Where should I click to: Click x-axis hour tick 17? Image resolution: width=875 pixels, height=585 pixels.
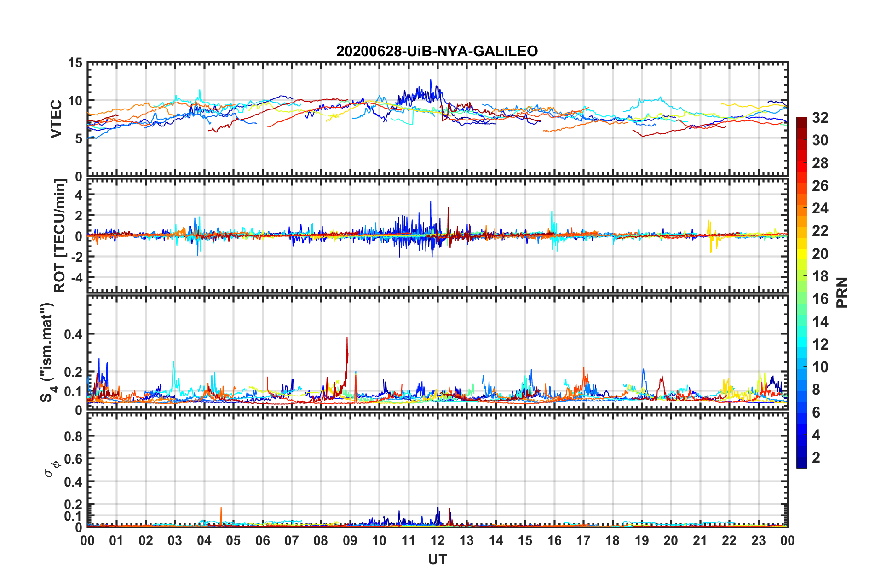(x=583, y=540)
